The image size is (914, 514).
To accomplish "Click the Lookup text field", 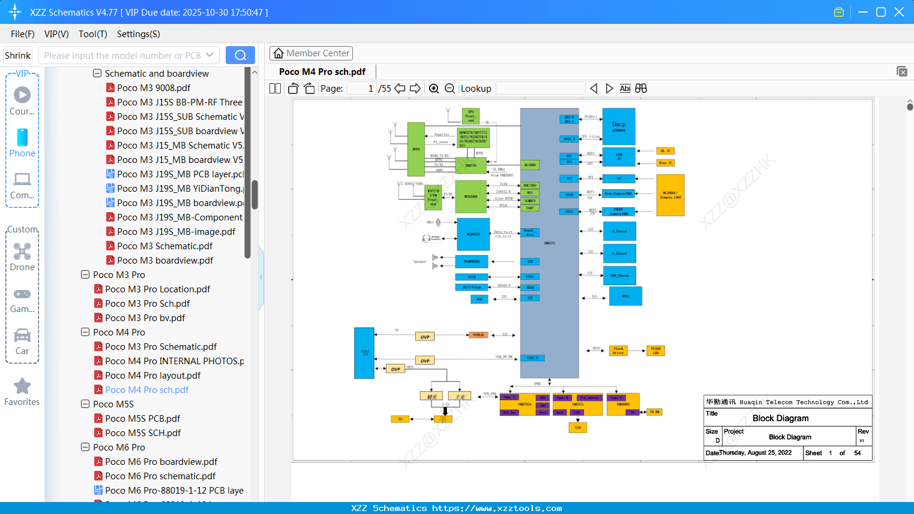I will [541, 89].
